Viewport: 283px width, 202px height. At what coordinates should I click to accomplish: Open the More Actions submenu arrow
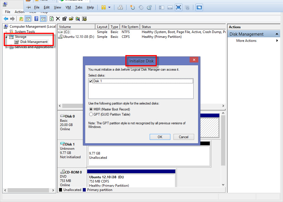(x=277, y=41)
